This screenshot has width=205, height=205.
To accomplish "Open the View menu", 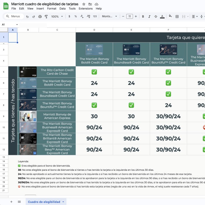I will (x=30, y=8).
